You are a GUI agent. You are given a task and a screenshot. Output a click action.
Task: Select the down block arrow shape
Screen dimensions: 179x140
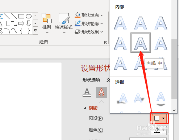pyautogui.click(x=29, y=23)
